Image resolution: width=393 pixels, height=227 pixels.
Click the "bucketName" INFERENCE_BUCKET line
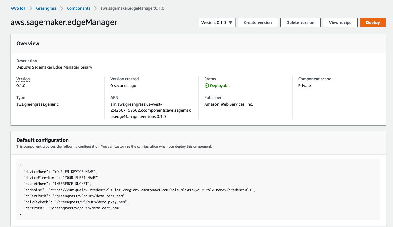58,184
